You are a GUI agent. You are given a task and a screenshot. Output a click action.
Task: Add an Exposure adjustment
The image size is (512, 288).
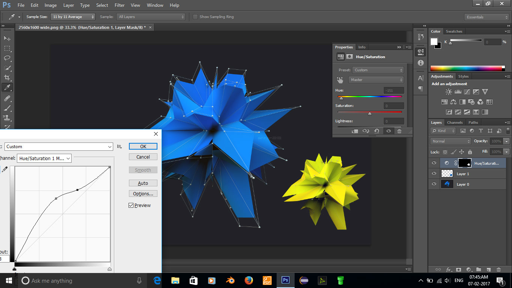(476, 91)
